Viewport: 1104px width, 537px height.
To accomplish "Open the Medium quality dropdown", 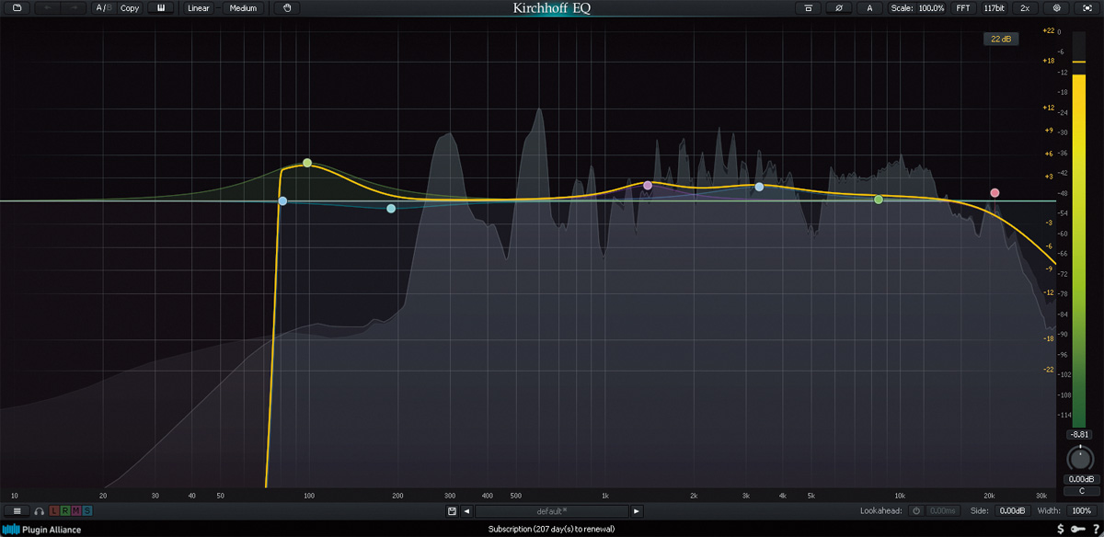I will 243,8.
